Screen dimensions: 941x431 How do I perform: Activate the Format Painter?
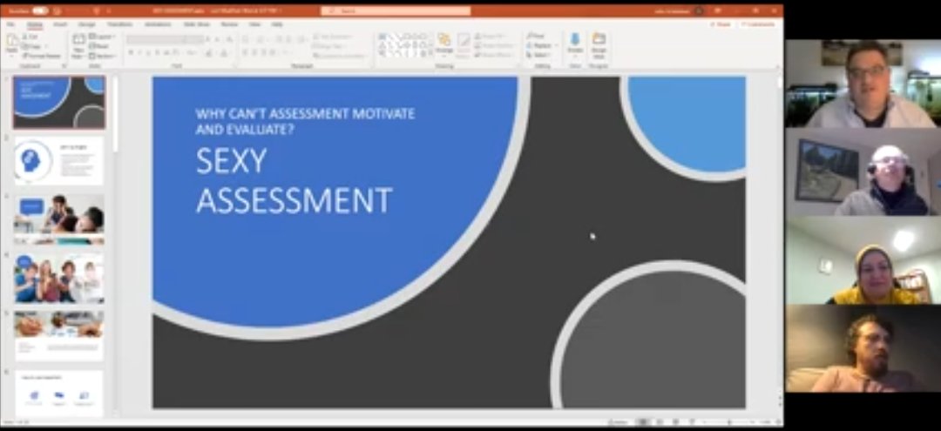[42, 56]
